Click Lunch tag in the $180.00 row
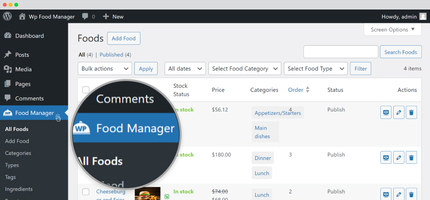The image size is (430, 200). pyautogui.click(x=262, y=173)
